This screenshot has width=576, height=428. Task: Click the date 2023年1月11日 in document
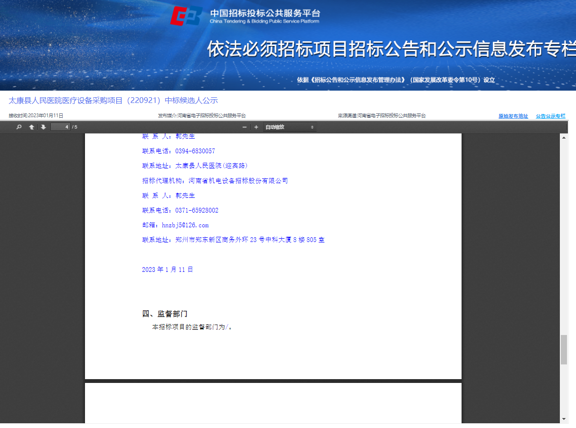pyautogui.click(x=168, y=270)
